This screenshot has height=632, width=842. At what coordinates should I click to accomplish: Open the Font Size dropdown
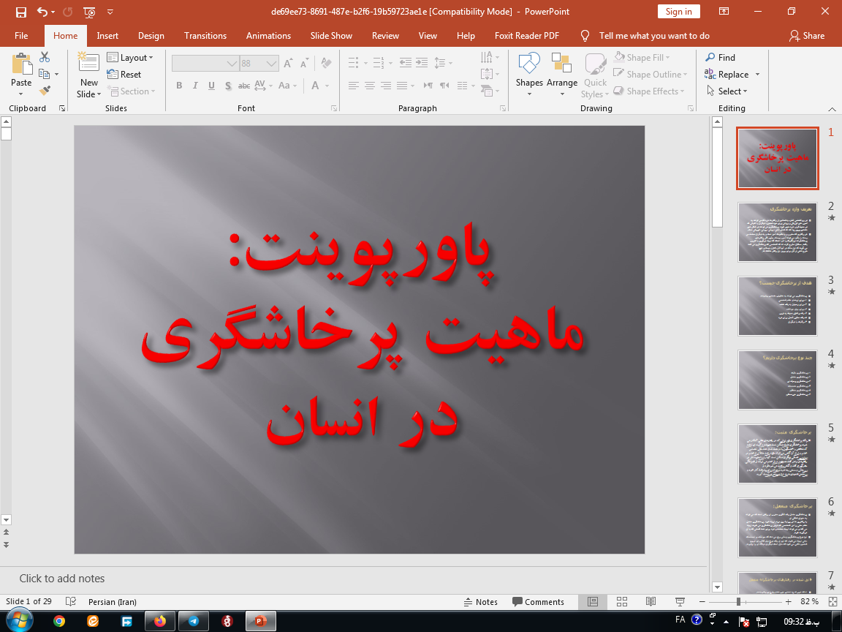point(270,63)
